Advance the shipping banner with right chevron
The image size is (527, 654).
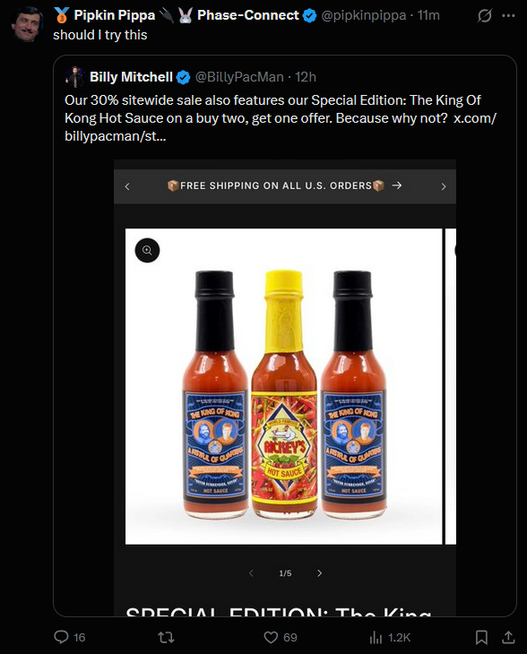click(444, 186)
